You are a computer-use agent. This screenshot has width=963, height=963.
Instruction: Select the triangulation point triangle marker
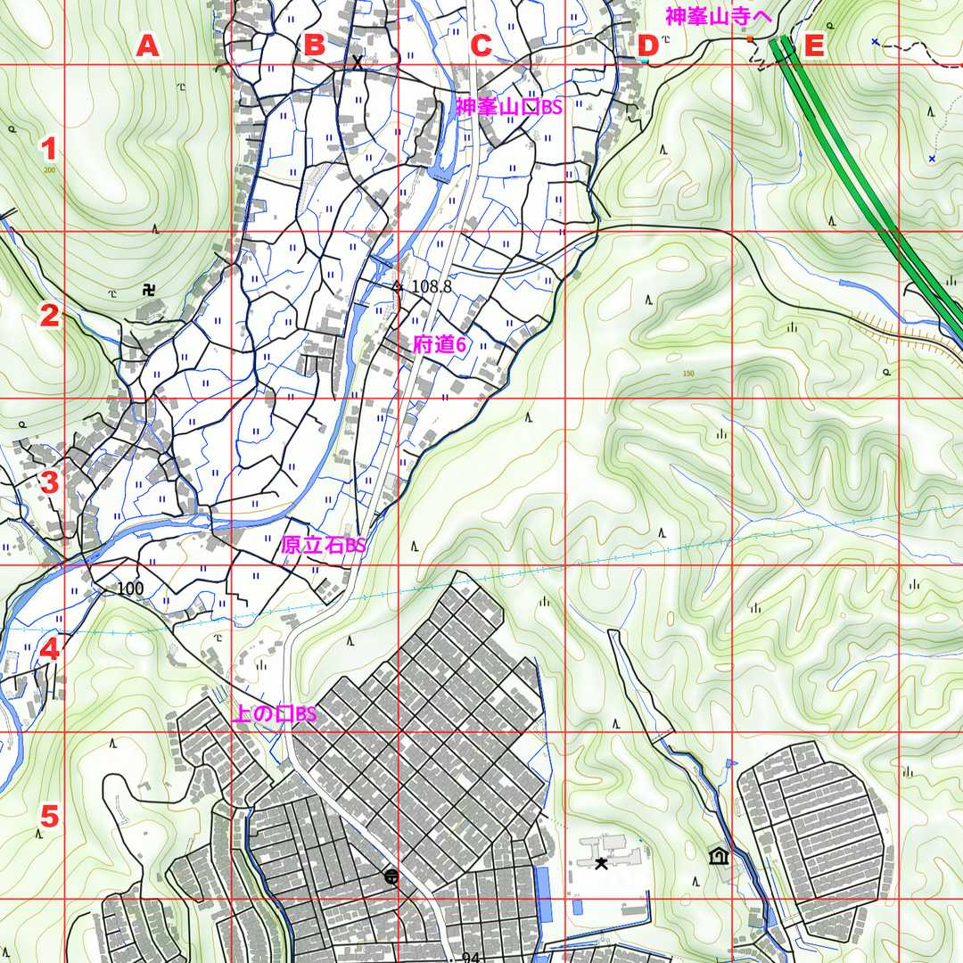click(397, 286)
